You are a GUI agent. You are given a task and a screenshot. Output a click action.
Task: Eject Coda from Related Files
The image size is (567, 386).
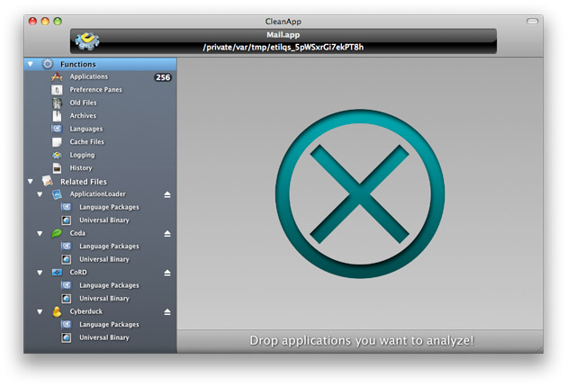point(167,234)
